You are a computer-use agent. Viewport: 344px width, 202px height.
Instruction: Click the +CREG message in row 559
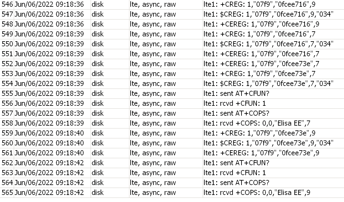(259, 133)
